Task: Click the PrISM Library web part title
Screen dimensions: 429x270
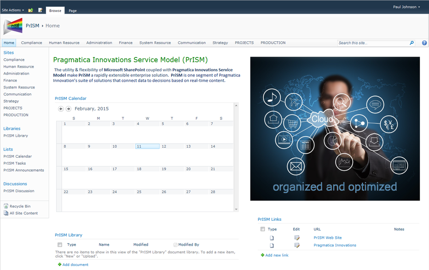Action: 69,235
